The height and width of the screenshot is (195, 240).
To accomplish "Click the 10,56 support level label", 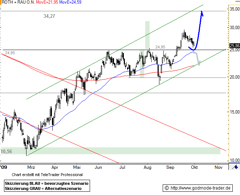I will (6, 151).
